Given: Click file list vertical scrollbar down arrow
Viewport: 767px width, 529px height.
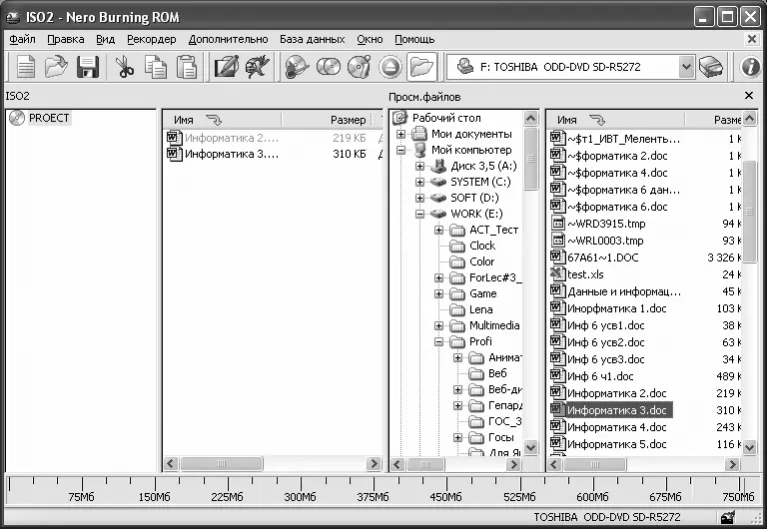Looking at the screenshot, I should tap(749, 446).
